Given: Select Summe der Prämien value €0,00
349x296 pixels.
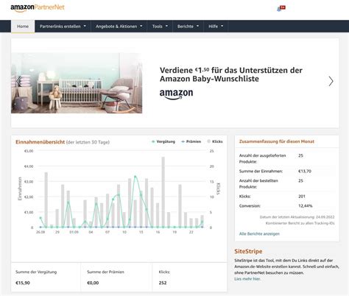Looking at the screenshot, I should click(93, 283).
